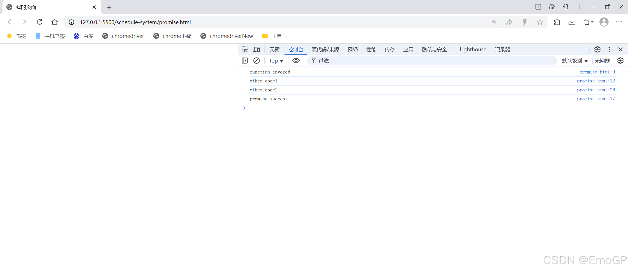Click the console input prompt line
This screenshot has width=628, height=270.
432,108
